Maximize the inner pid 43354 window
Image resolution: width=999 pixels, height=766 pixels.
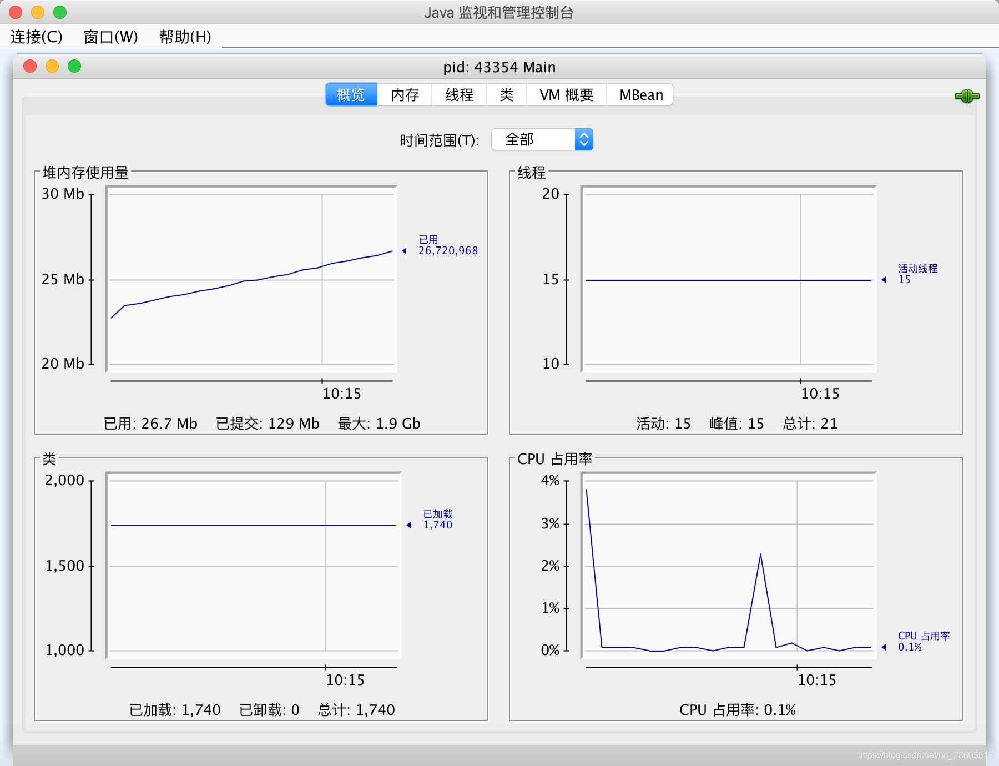74,66
